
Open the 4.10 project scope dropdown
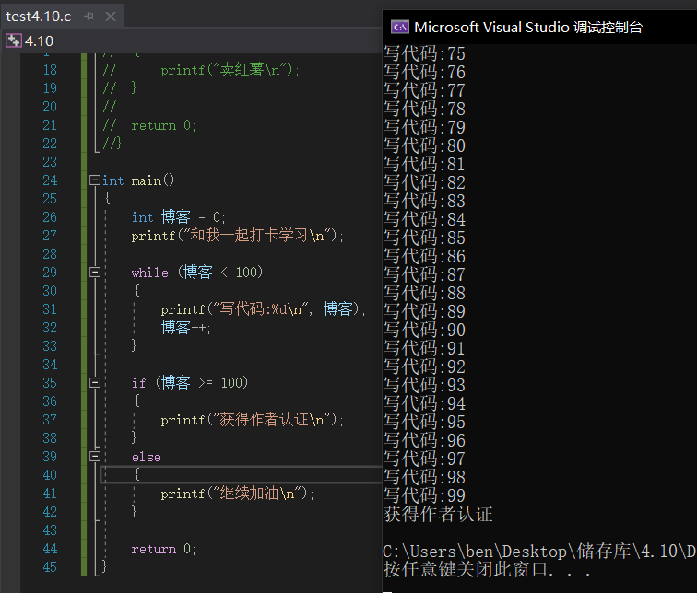click(x=191, y=41)
